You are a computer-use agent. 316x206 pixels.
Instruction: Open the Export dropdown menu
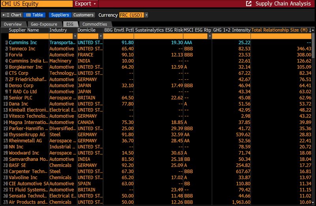85,4
